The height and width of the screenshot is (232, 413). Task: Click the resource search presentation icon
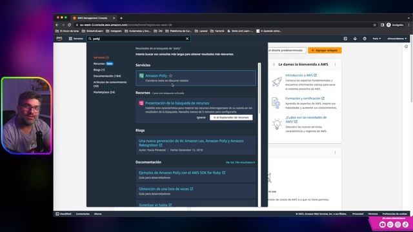[x=141, y=103]
